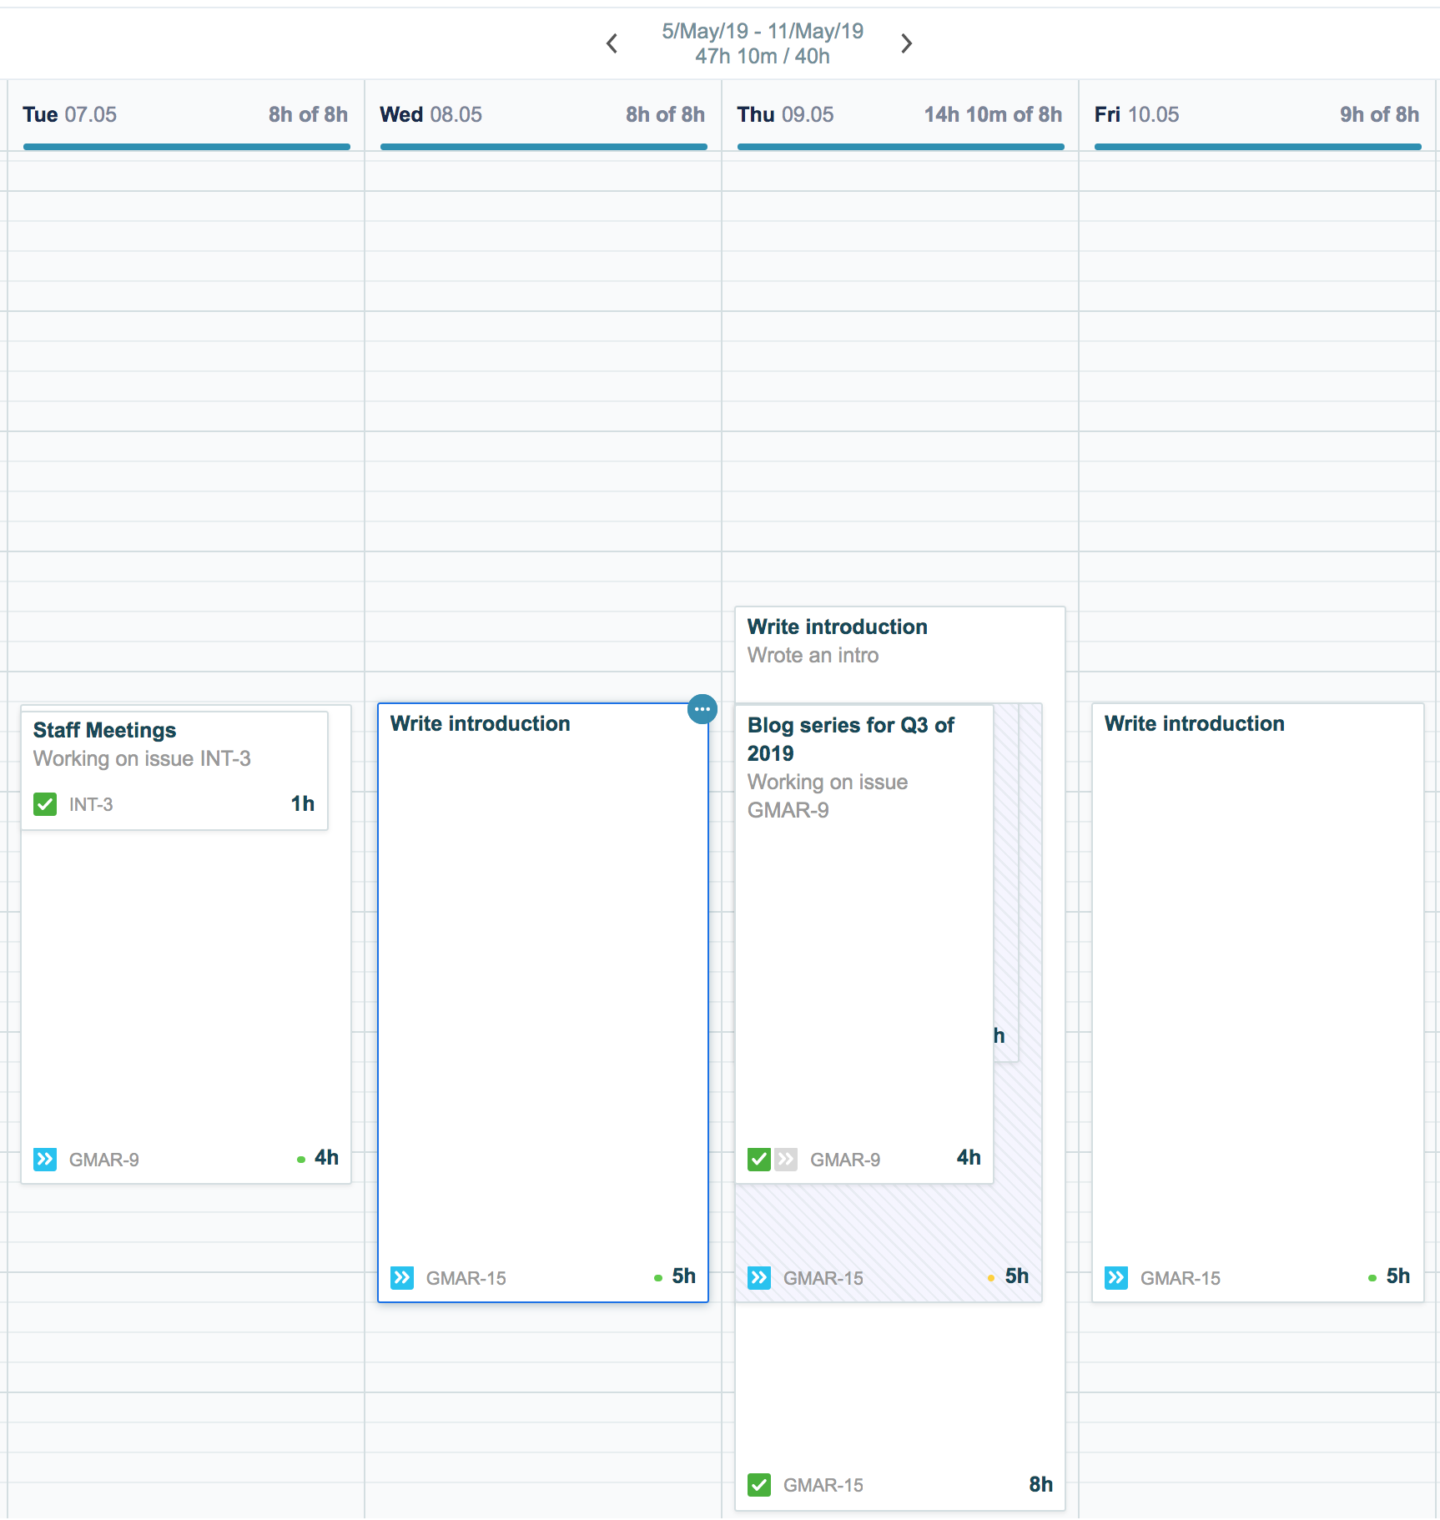Toggle the completed checkmark on the INT-3 worklog

pos(44,803)
